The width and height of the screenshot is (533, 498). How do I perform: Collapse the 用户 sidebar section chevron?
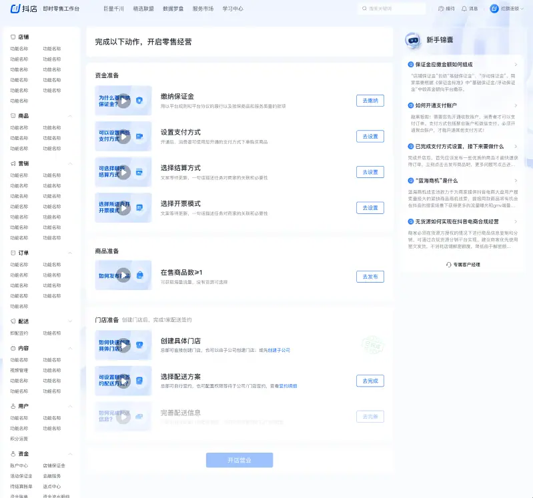pyautogui.click(x=70, y=406)
